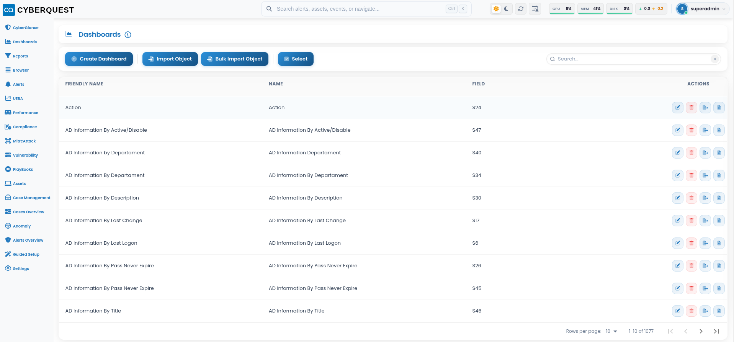Click Import Object button

(x=170, y=59)
